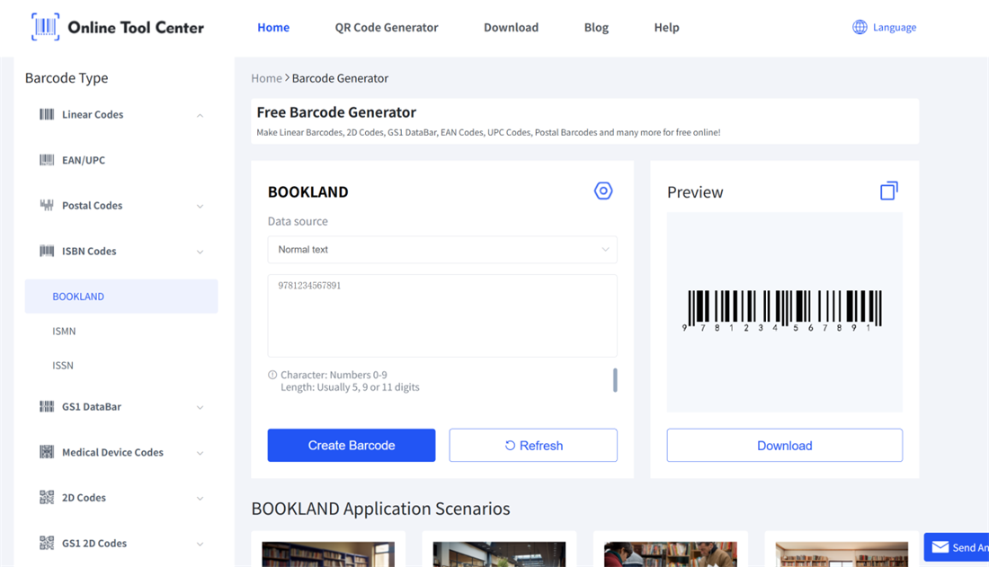The image size is (989, 567).
Task: Open the hexagon settings icon beside BOOKLAND
Action: pos(603,190)
